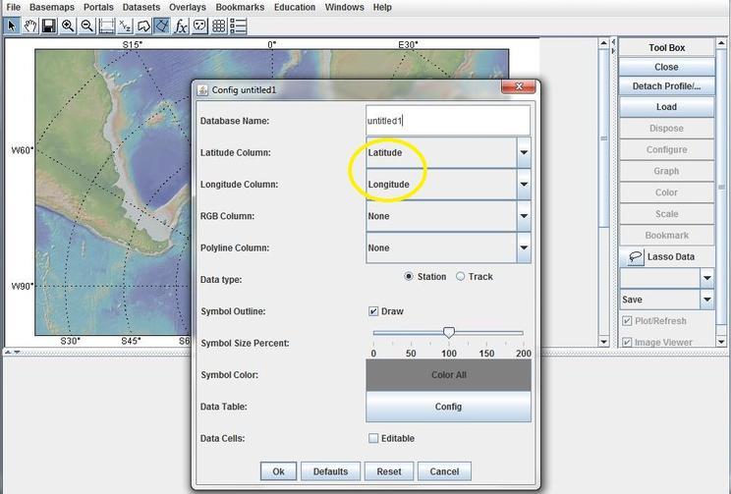Activate the hand pan tool
This screenshot has width=731, height=494.
tap(29, 26)
